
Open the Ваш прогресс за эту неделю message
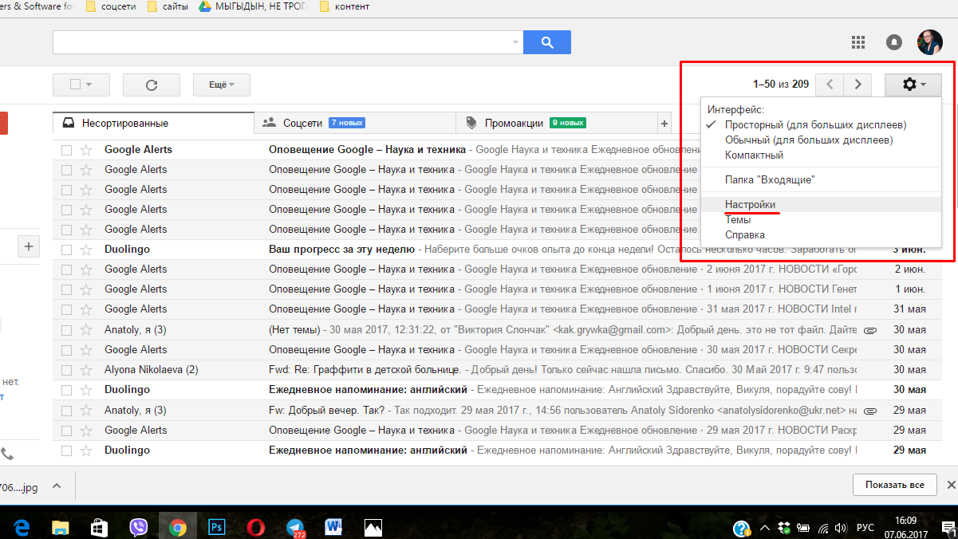click(341, 250)
